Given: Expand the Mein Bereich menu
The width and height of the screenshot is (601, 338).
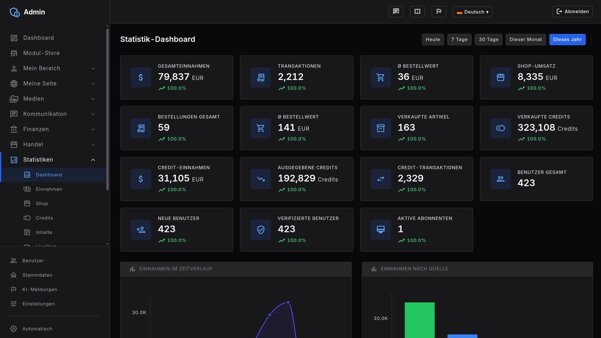Looking at the screenshot, I should pos(53,68).
